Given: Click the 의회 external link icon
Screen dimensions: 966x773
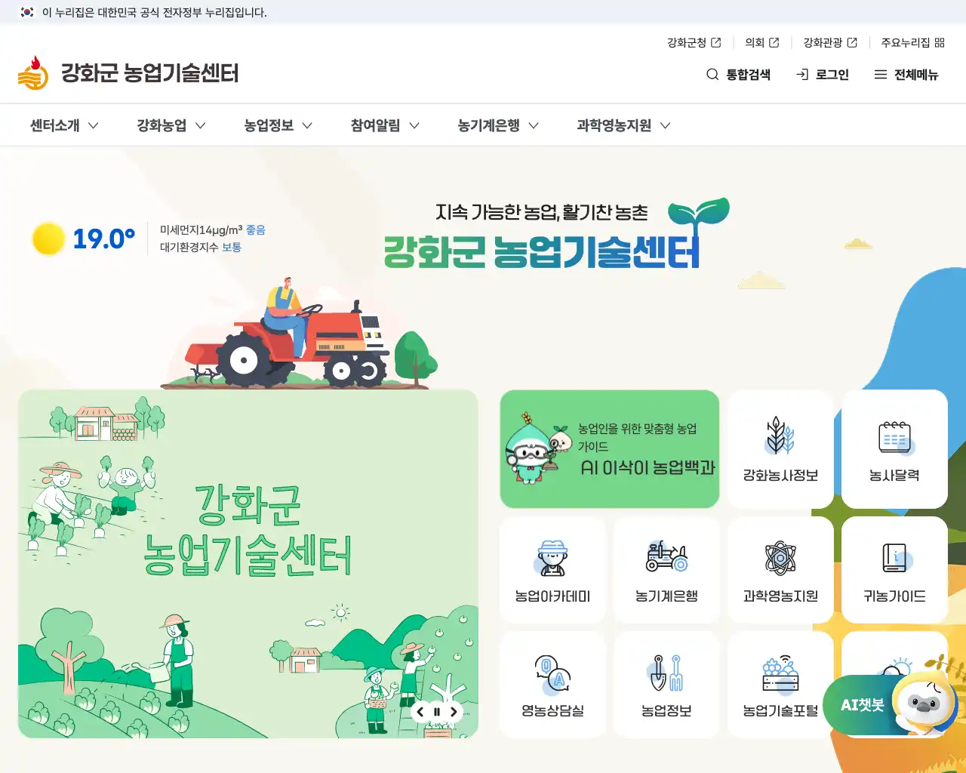Looking at the screenshot, I should point(774,43).
